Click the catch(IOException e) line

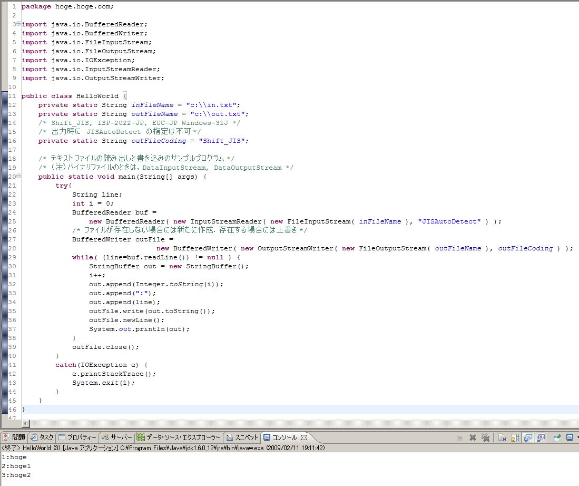click(102, 365)
